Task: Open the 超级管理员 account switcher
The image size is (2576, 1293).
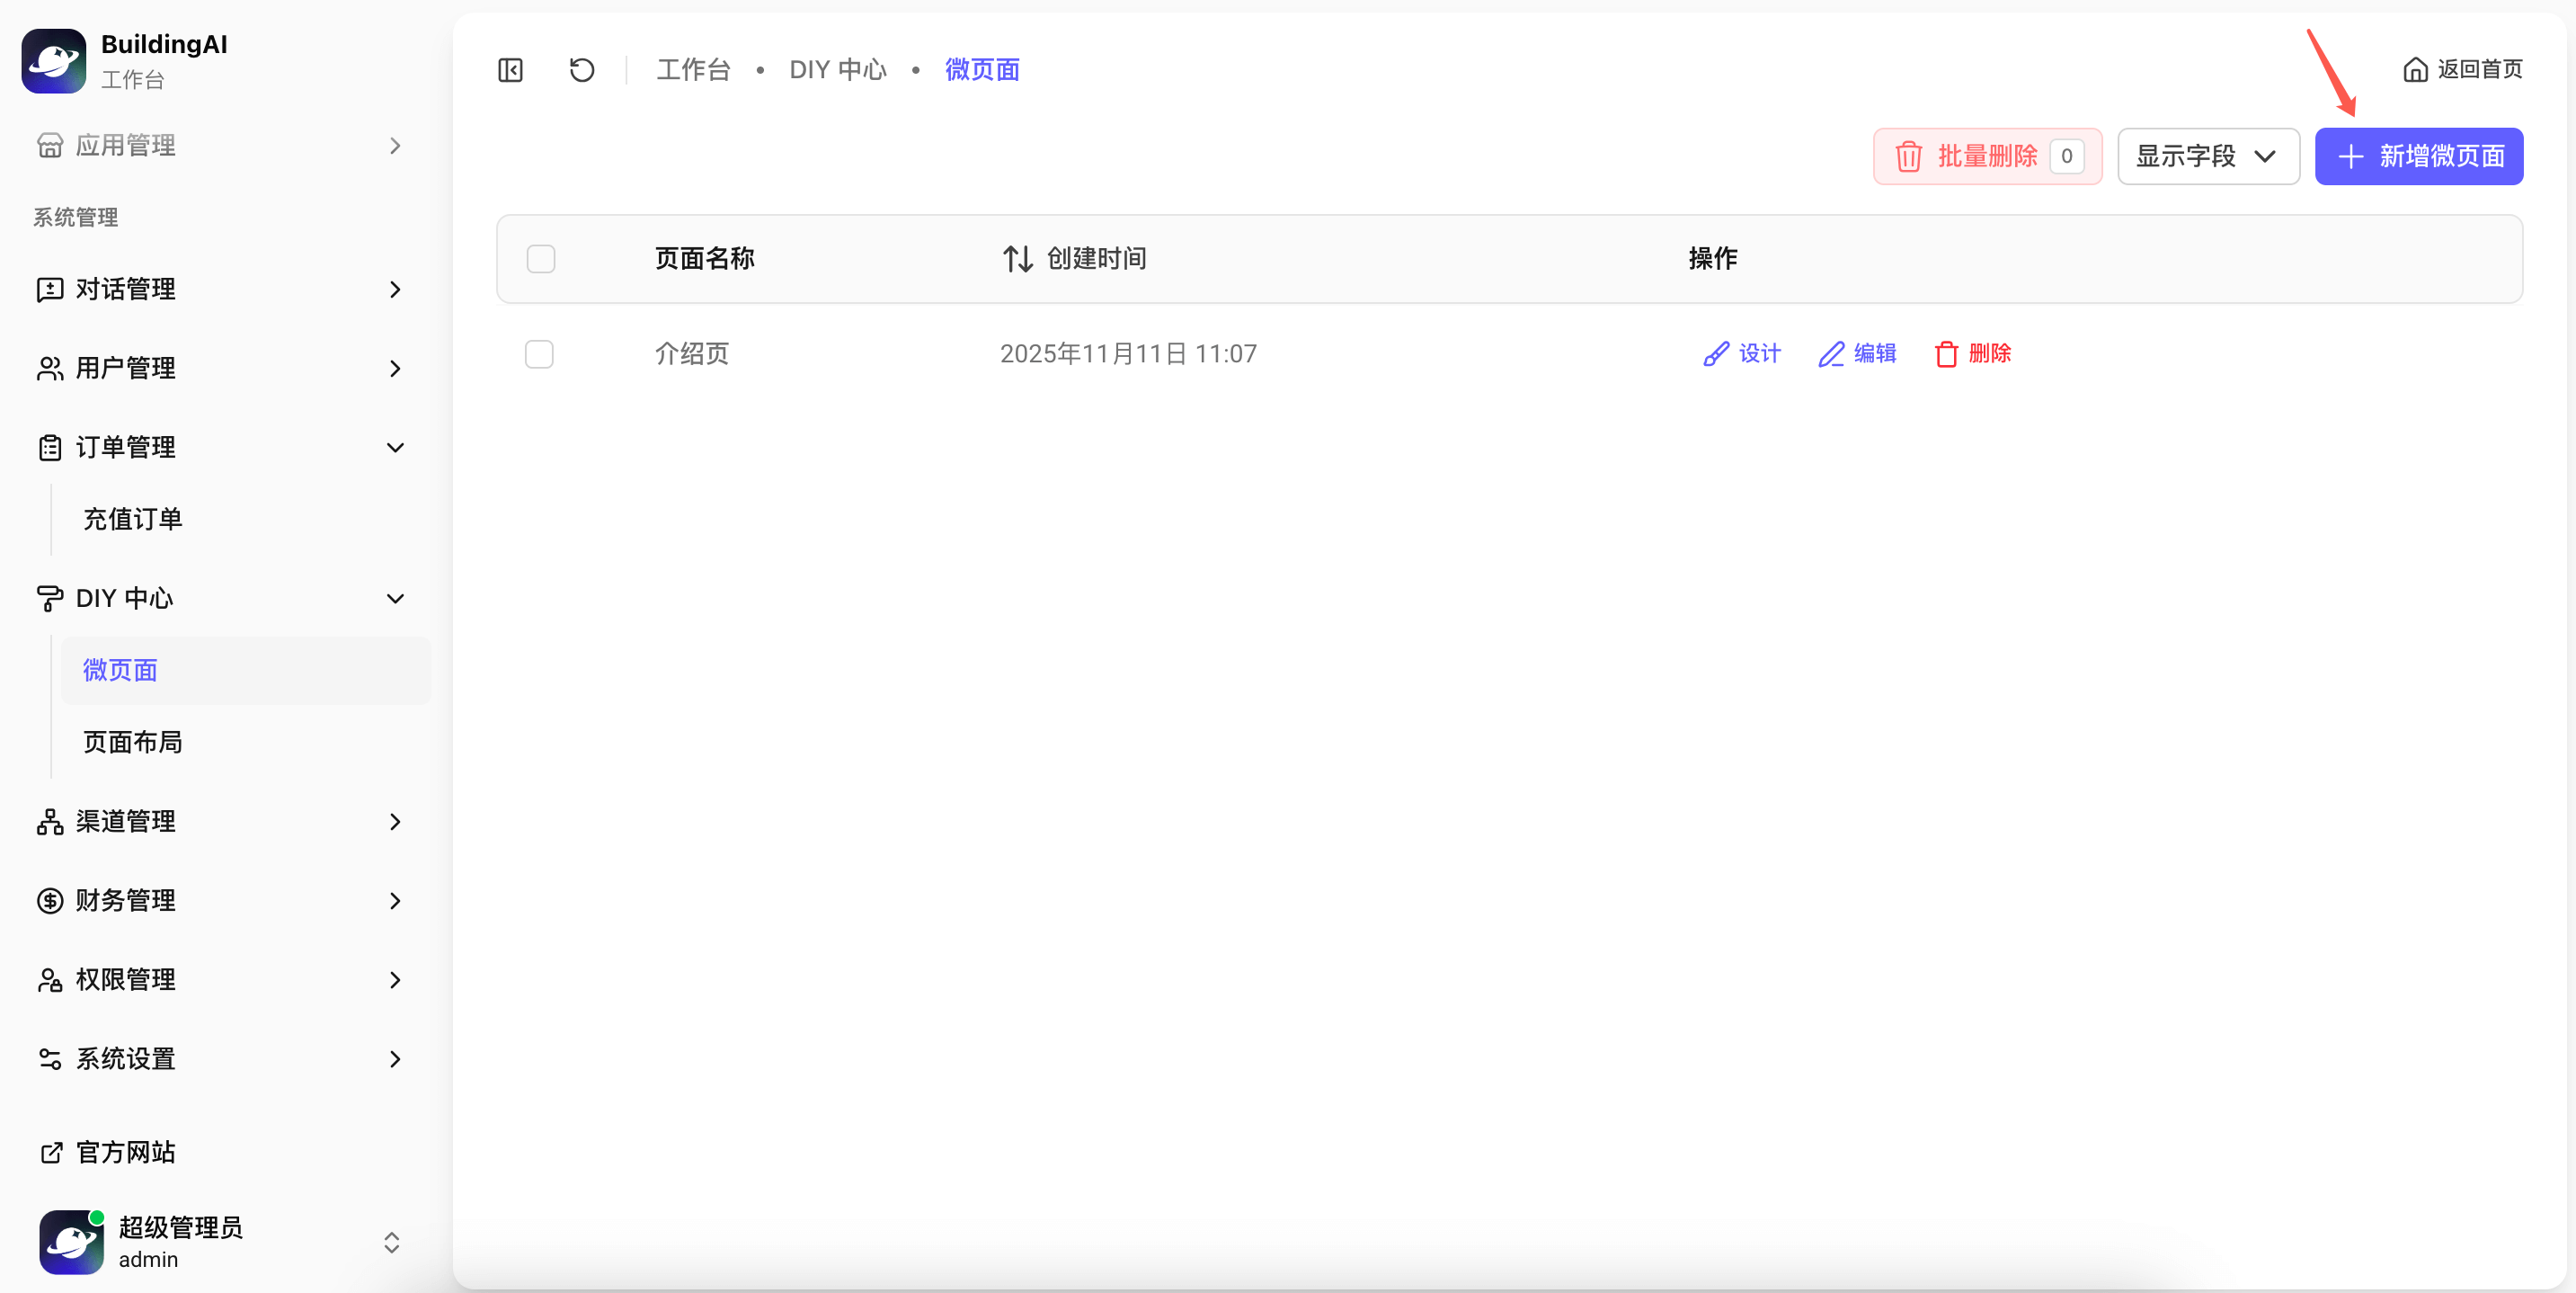Action: click(391, 1242)
